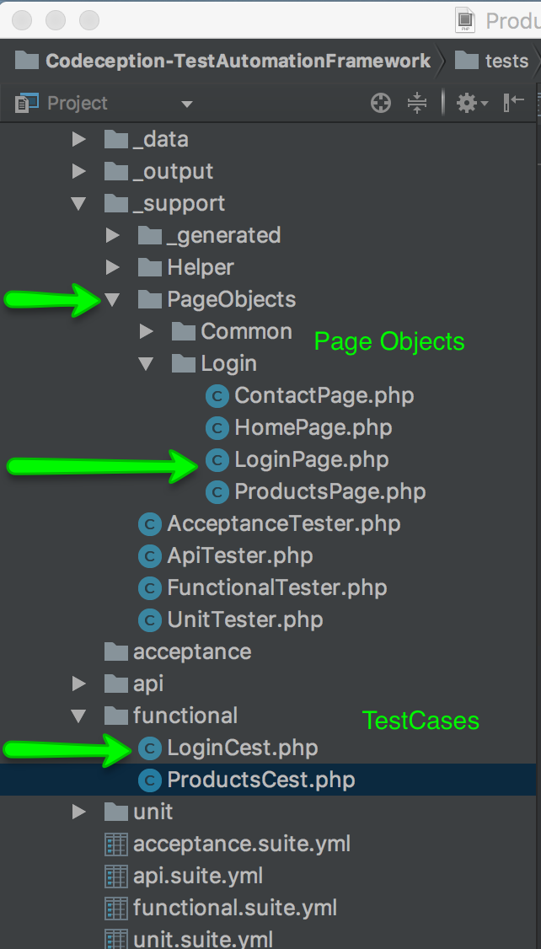The image size is (541, 949).
Task: Click the collapse all icon
Action: (417, 104)
